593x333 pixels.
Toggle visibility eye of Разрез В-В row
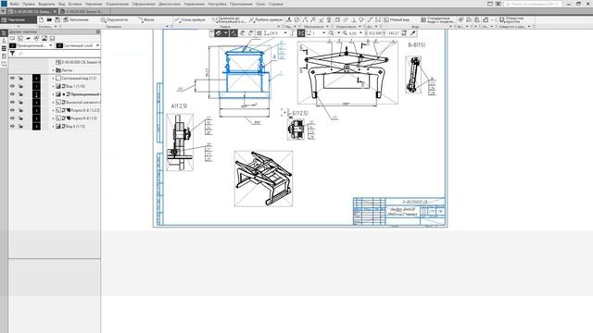pyautogui.click(x=12, y=118)
